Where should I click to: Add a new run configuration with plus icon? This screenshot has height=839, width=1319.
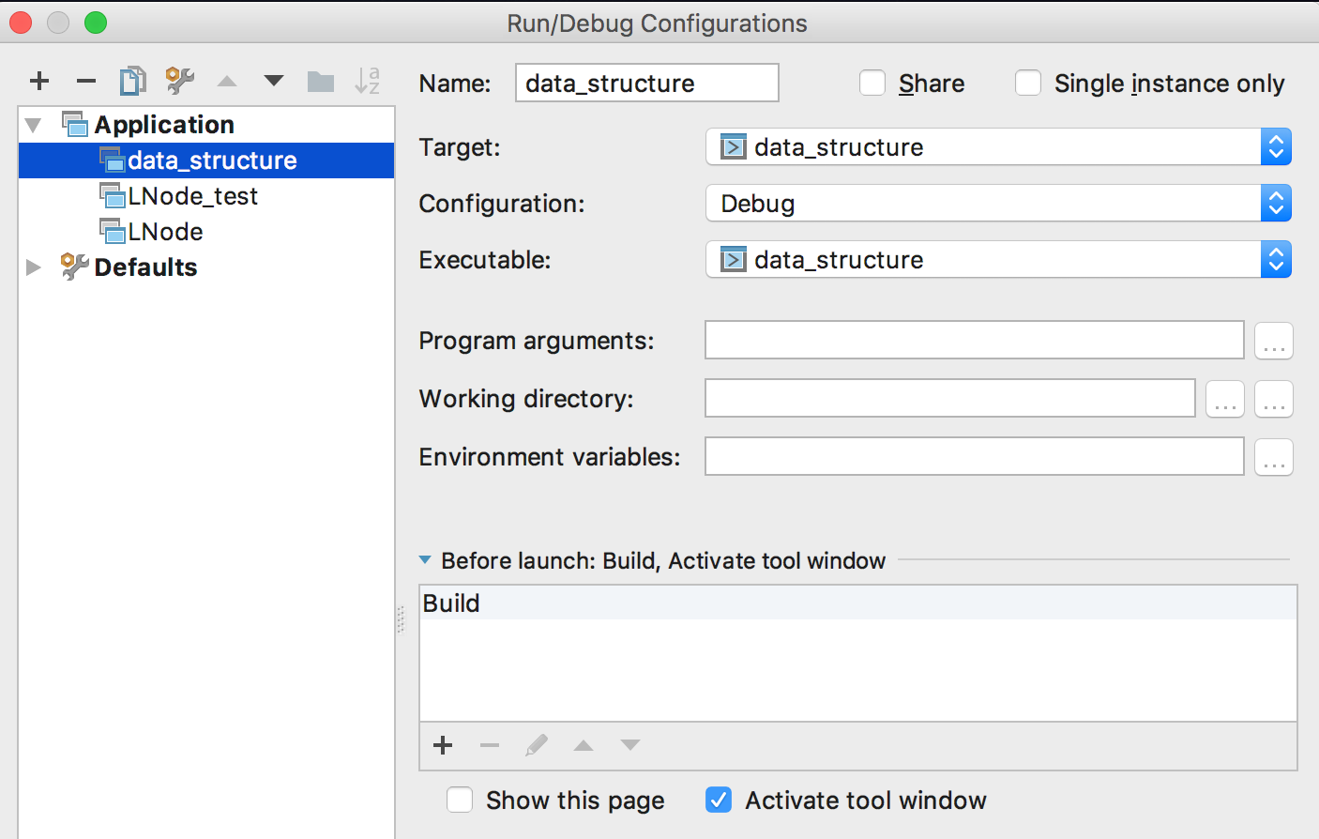(x=39, y=82)
